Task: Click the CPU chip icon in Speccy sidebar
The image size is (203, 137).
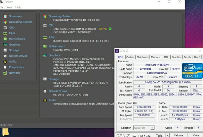Action: (x=5, y=28)
